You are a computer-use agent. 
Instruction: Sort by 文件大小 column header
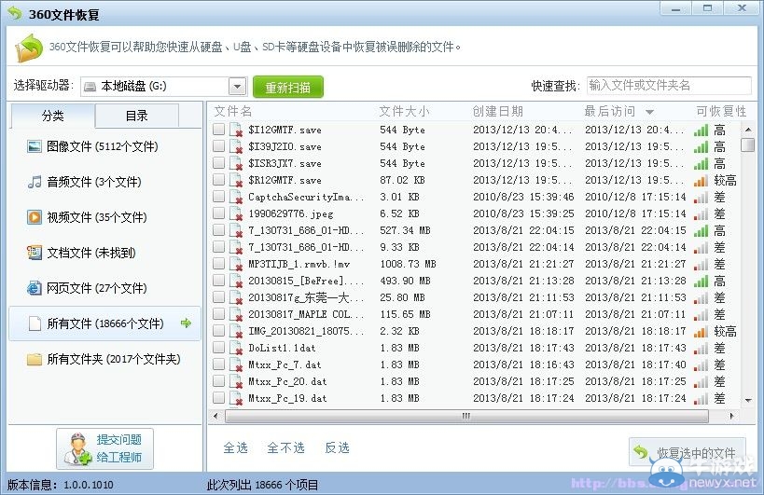(405, 112)
